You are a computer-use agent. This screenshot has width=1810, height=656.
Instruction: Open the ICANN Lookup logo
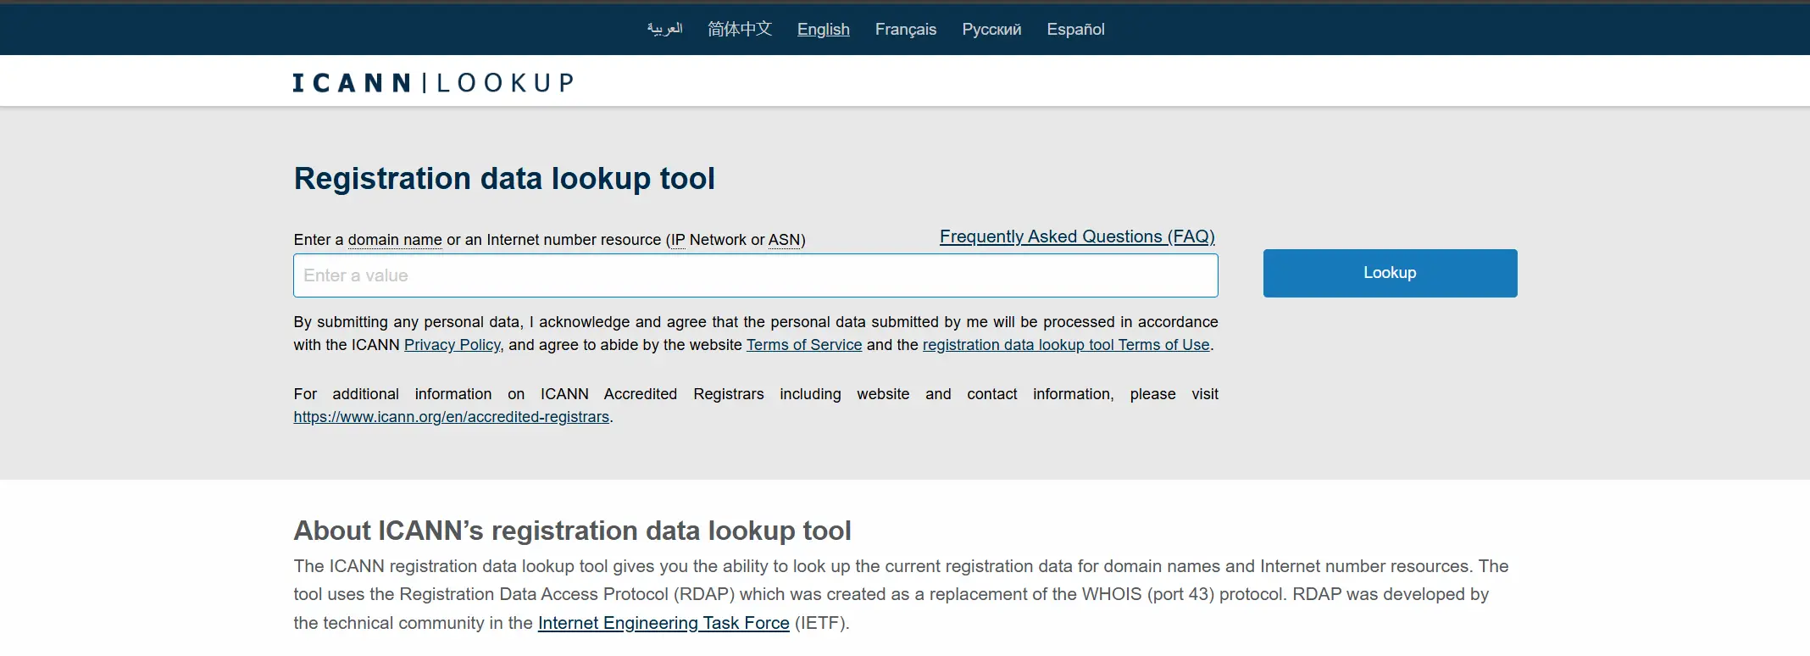(x=433, y=82)
